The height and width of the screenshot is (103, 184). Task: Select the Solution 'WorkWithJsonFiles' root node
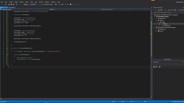point(167,15)
